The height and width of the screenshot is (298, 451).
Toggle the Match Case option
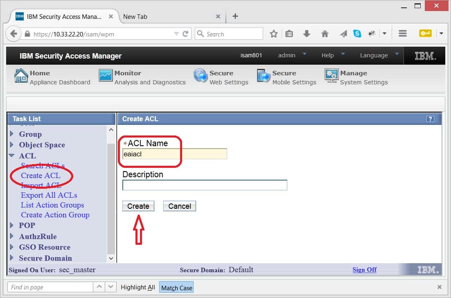[176, 288]
